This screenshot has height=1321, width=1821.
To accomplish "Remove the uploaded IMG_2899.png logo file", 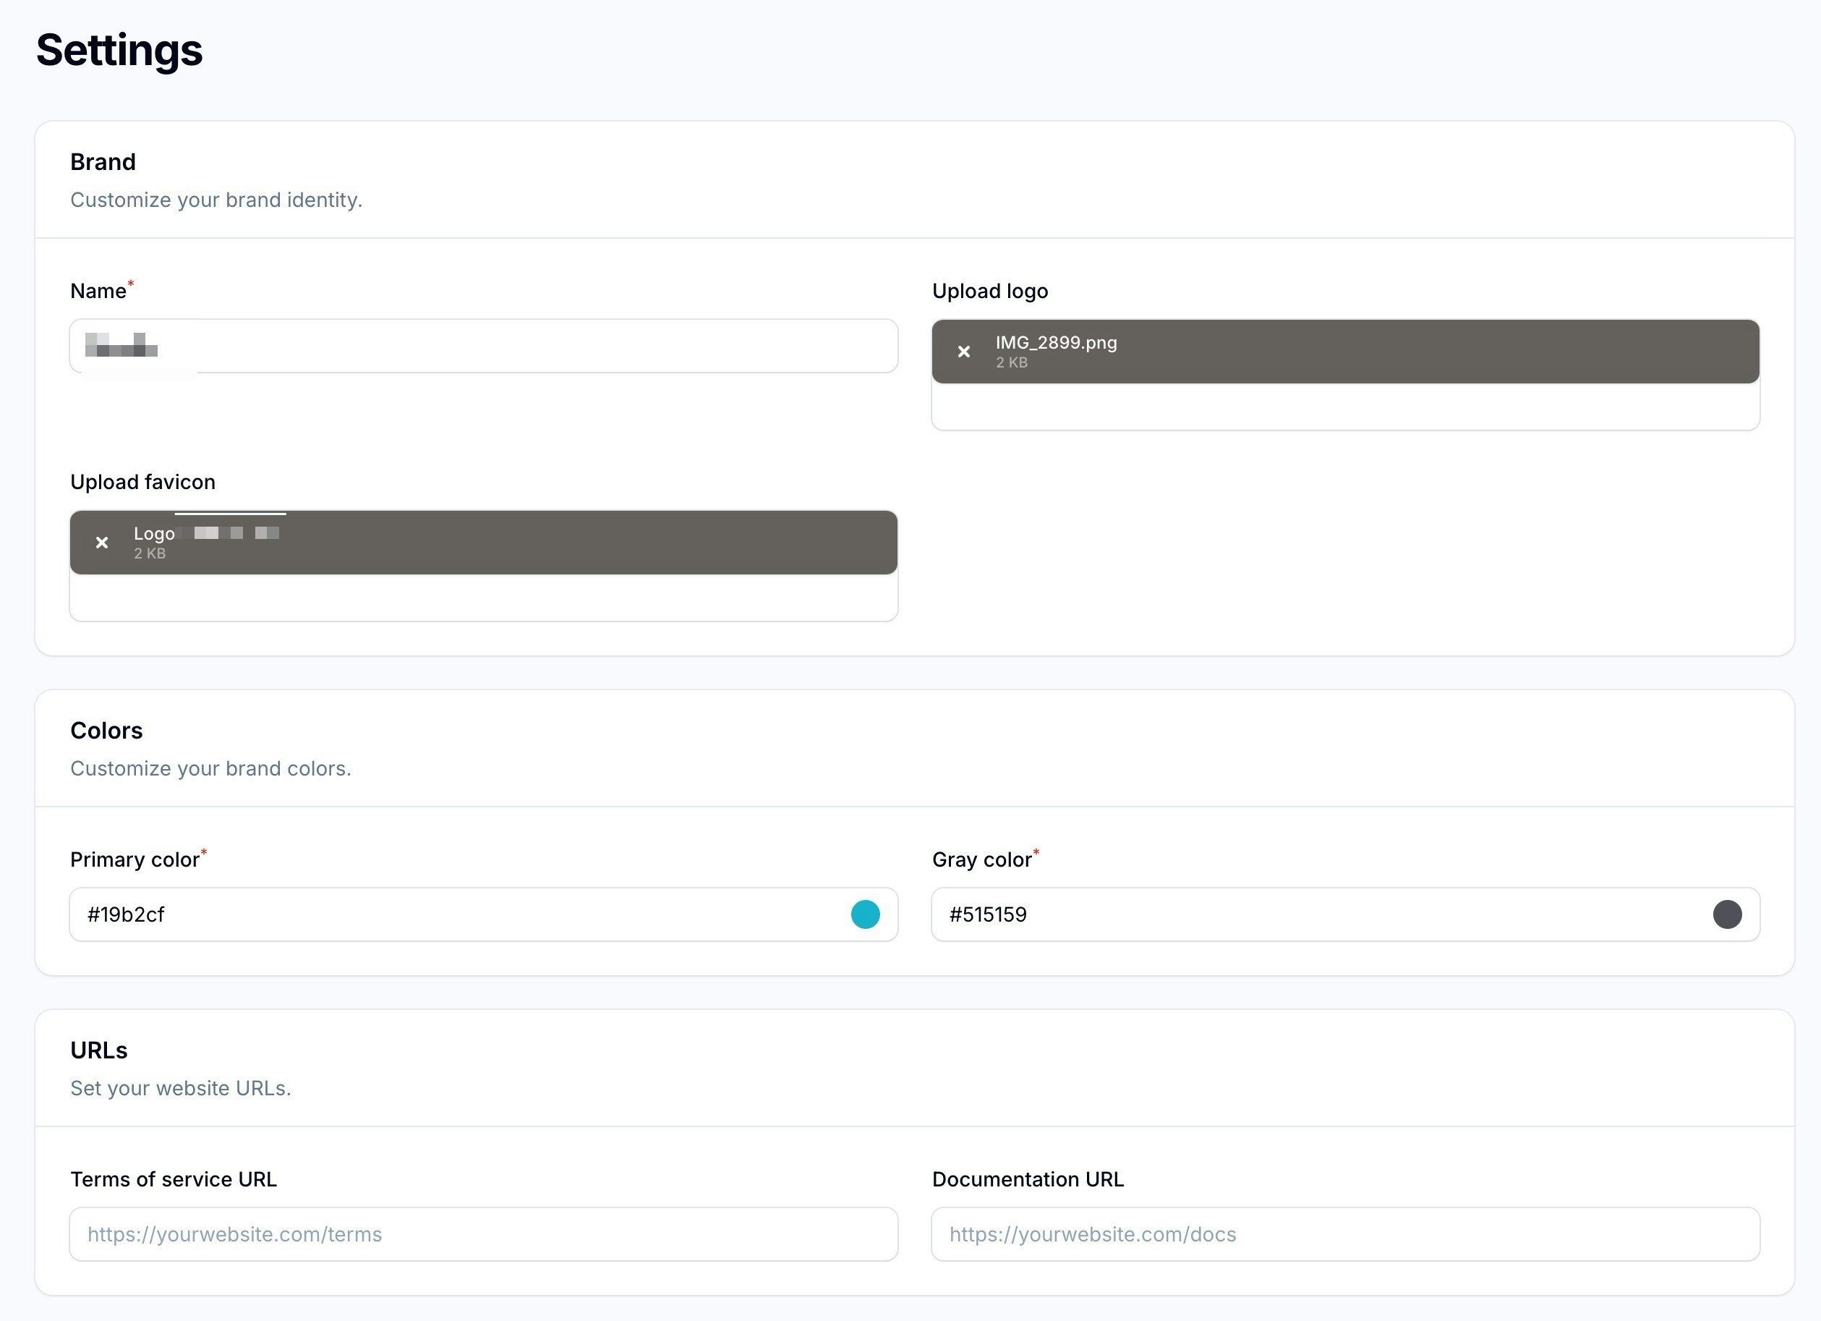I will point(964,351).
